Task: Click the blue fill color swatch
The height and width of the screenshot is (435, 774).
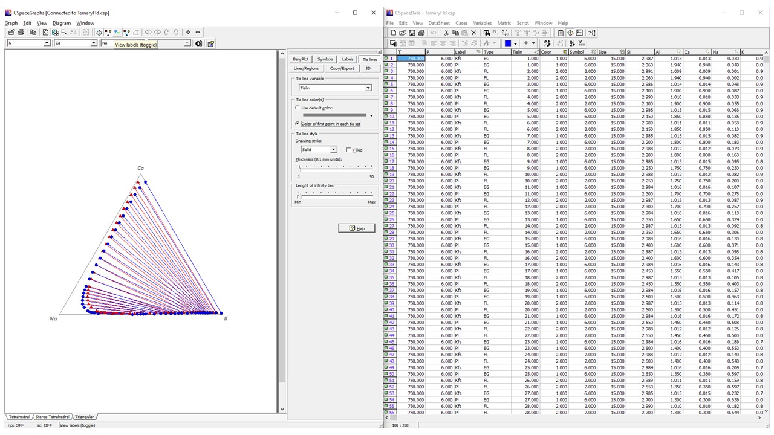Action: pos(508,43)
